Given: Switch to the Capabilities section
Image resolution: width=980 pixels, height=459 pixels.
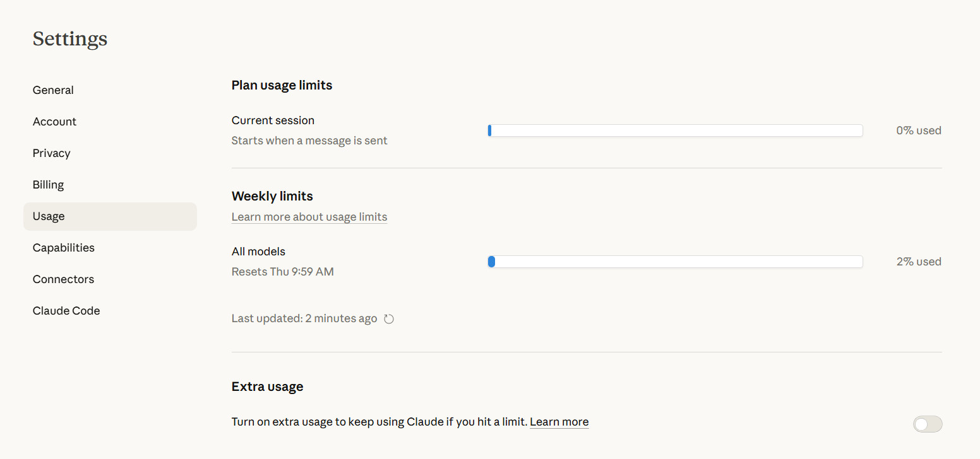Looking at the screenshot, I should pyautogui.click(x=63, y=248).
